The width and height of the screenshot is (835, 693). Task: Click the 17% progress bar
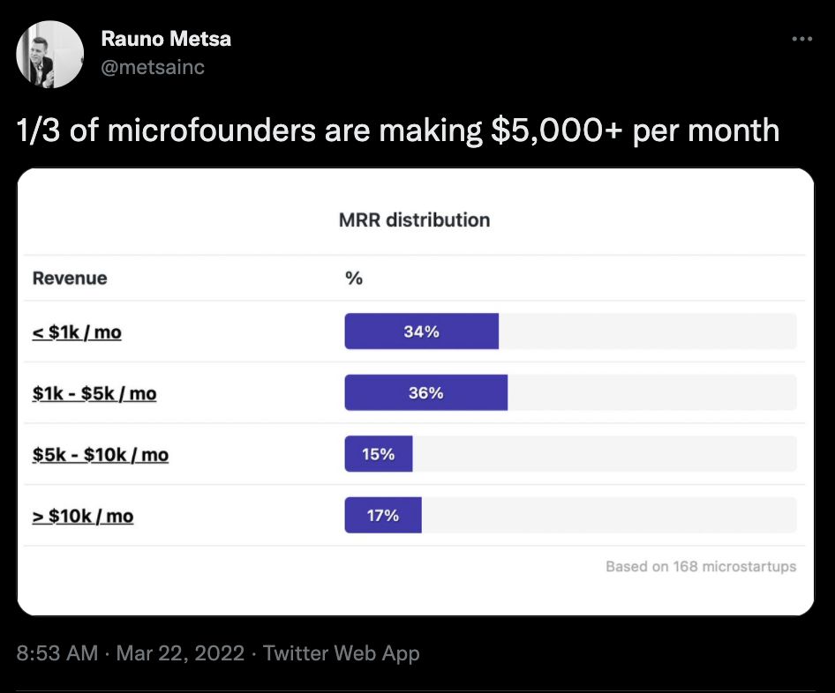coord(382,516)
